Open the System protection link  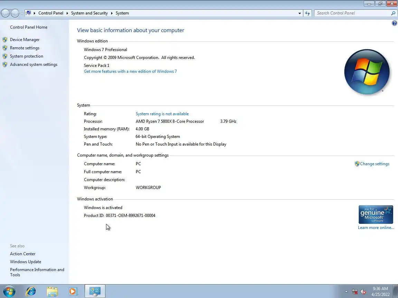pyautogui.click(x=26, y=56)
